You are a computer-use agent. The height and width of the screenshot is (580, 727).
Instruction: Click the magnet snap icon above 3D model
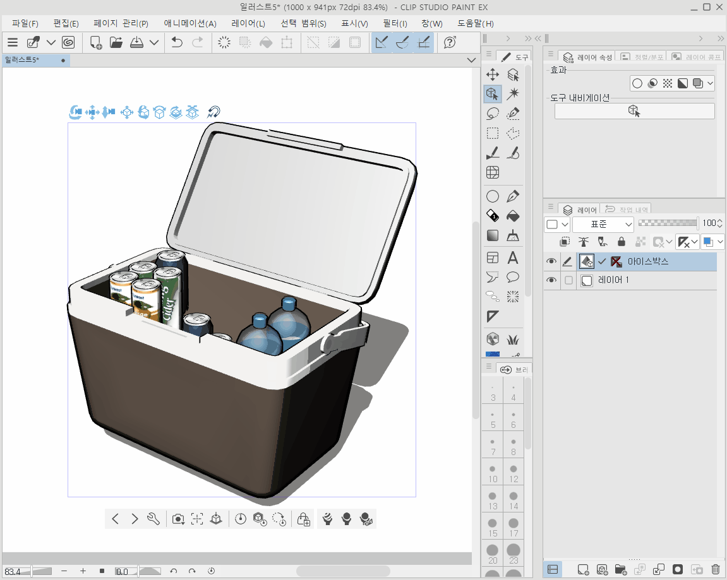tap(214, 112)
